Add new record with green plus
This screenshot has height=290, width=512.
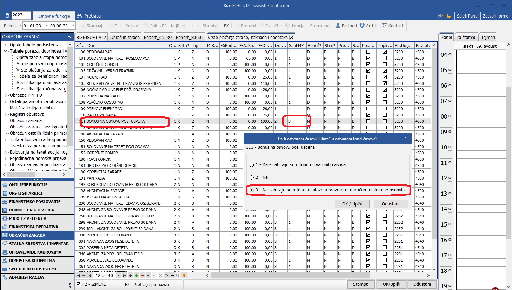click(x=137, y=276)
